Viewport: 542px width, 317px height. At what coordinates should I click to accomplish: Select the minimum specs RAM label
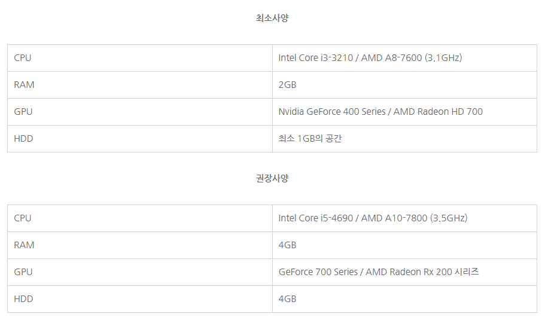[x=24, y=85]
